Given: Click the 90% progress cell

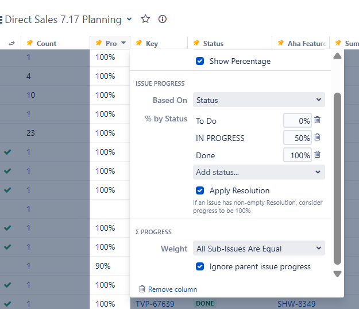Looking at the screenshot, I should tap(110, 266).
